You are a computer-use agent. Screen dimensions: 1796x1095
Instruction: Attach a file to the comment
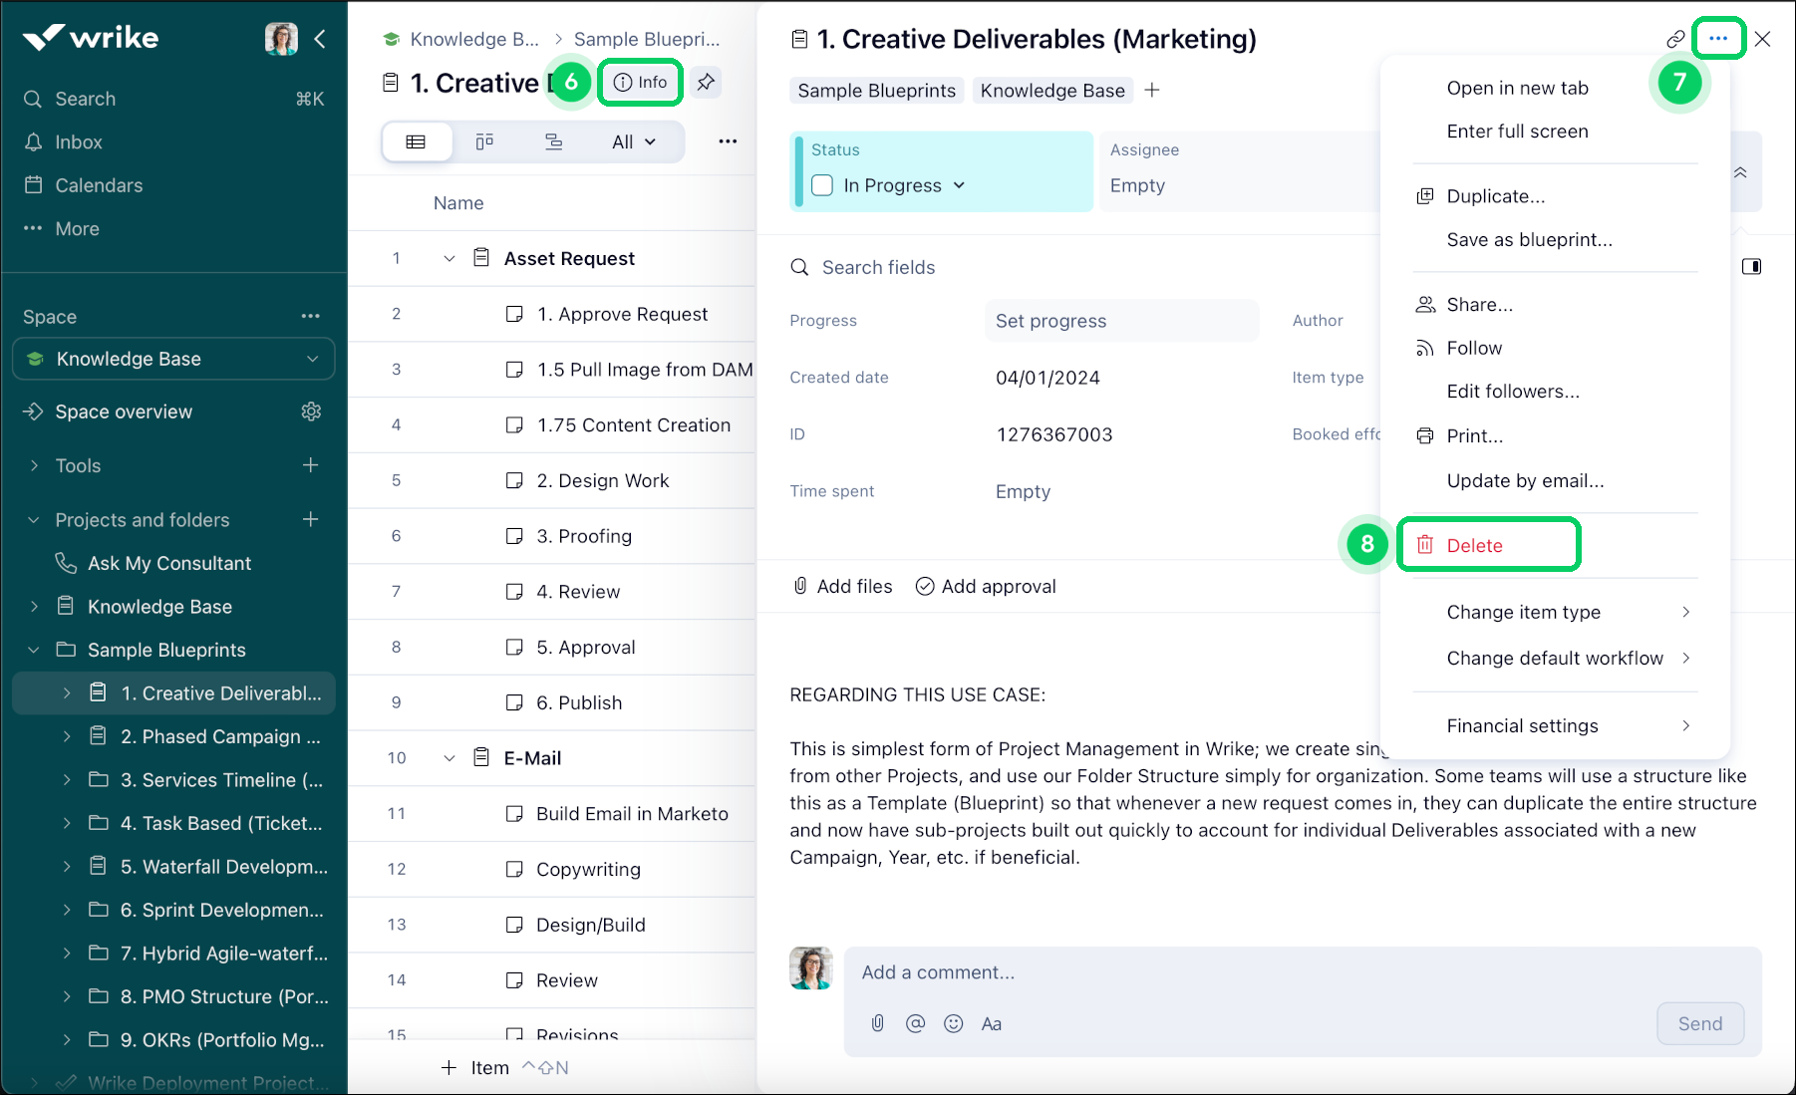(877, 1023)
